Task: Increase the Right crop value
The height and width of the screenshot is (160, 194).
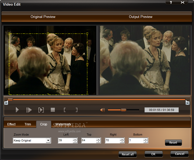Action: click(x=122, y=139)
